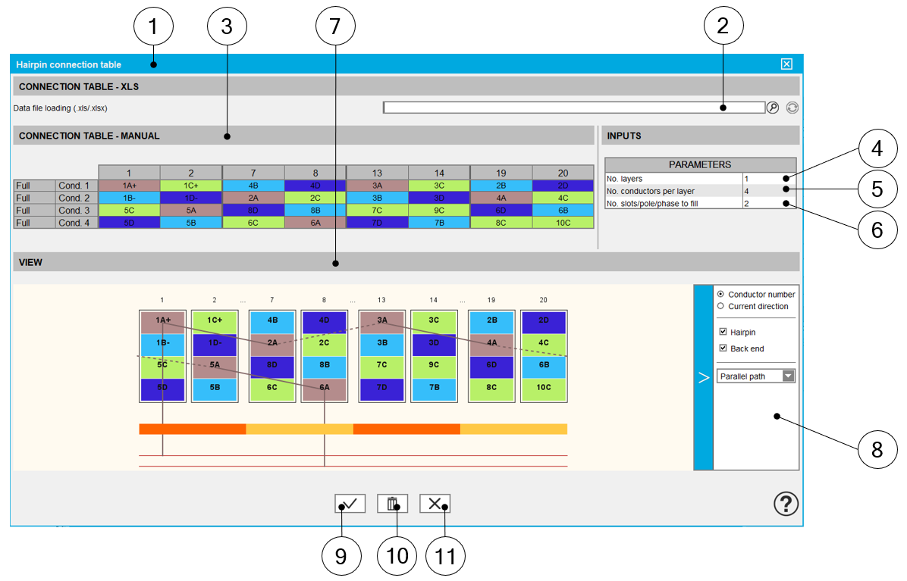Select the Current direction radio button
The width and height of the screenshot is (907, 581).
(x=720, y=306)
